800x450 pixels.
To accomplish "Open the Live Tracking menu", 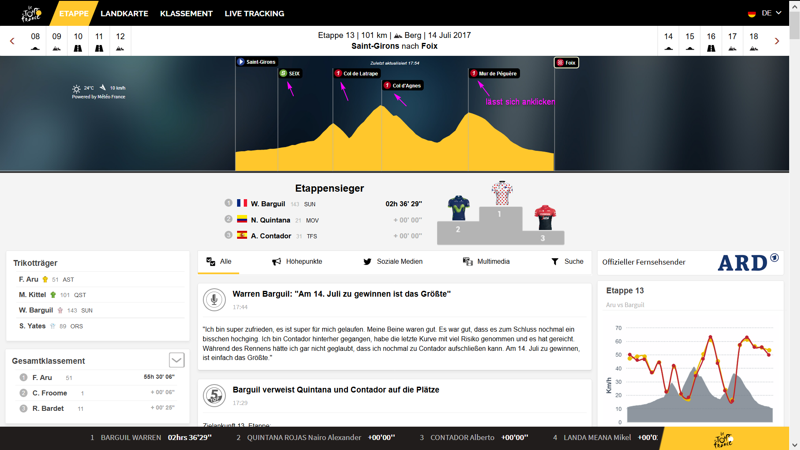I will (x=254, y=13).
